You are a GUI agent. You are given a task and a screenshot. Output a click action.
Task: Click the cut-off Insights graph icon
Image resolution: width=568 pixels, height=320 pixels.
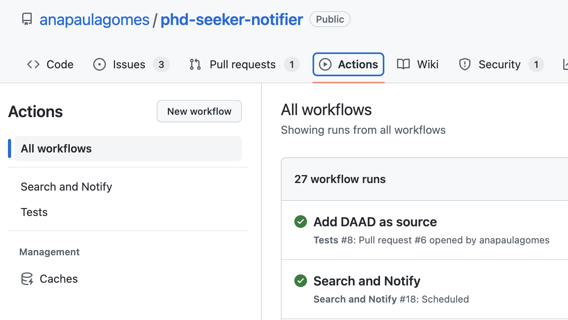(x=565, y=64)
